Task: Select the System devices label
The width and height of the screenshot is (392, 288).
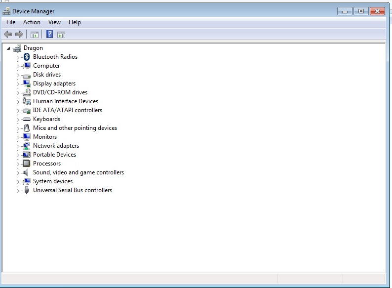Action: pyautogui.click(x=53, y=181)
